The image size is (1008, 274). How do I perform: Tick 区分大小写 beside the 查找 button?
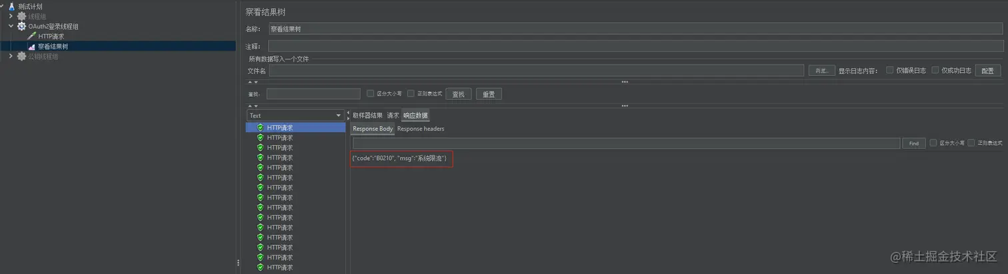pos(371,93)
